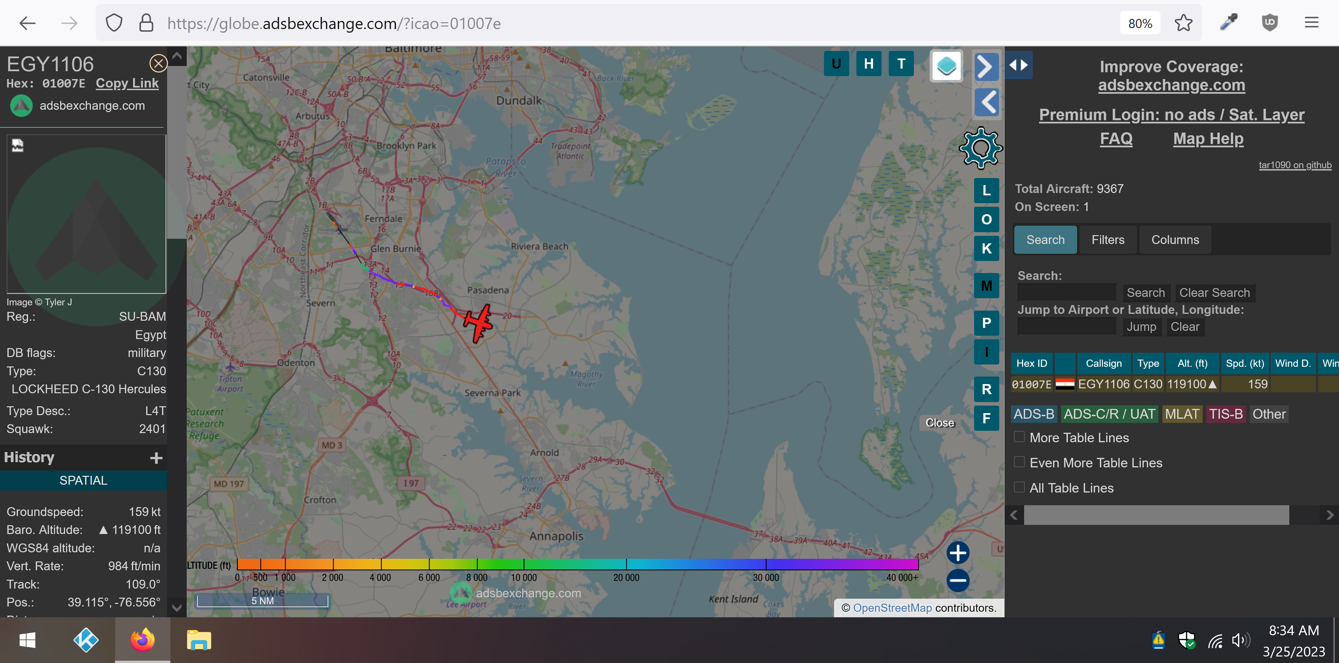Open tar1090 on github link
This screenshot has width=1339, height=663.
coord(1295,165)
